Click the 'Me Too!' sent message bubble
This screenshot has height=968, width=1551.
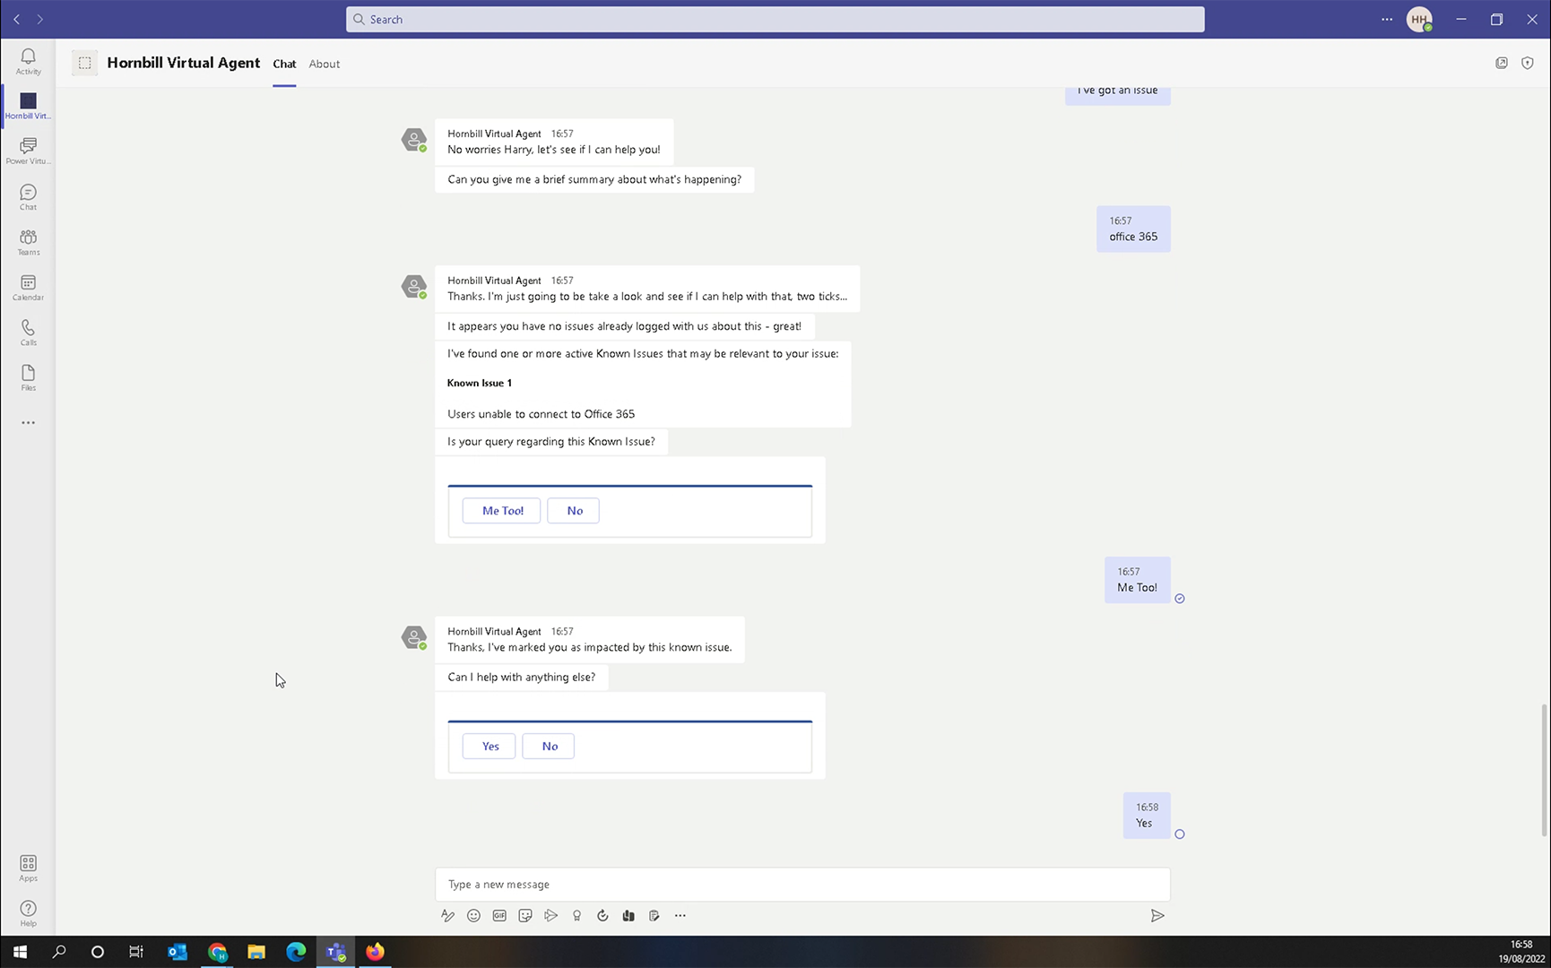tap(1137, 580)
